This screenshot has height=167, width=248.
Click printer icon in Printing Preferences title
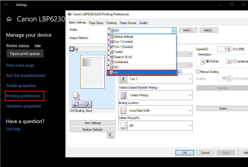click(x=70, y=14)
